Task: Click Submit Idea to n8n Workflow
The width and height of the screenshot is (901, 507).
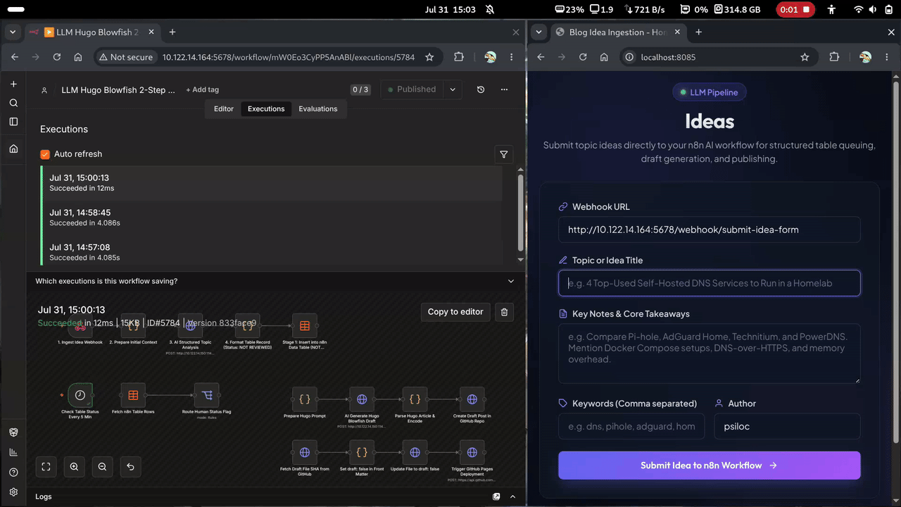Action: tap(710, 465)
